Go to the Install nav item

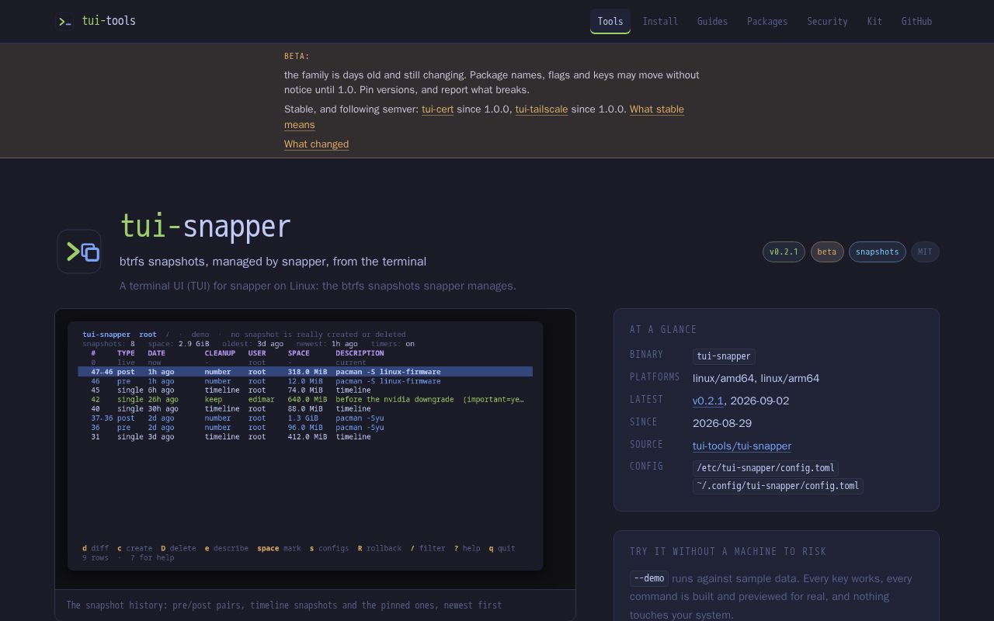pyautogui.click(x=660, y=21)
